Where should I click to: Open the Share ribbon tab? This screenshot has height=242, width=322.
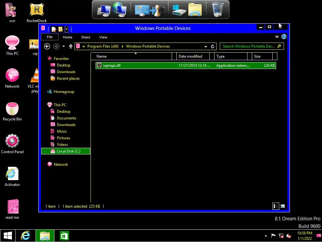click(86, 37)
